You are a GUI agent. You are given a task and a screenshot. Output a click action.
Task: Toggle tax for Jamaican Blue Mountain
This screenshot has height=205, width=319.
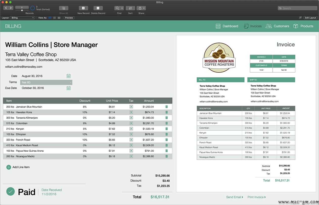tap(131, 107)
